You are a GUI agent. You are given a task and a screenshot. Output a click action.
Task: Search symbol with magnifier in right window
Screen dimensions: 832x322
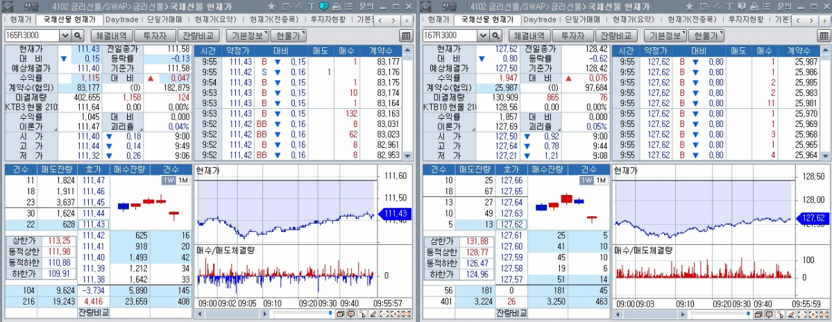[x=496, y=35]
